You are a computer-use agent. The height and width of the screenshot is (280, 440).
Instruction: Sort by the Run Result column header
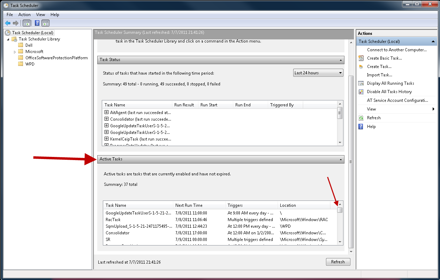[x=185, y=105]
